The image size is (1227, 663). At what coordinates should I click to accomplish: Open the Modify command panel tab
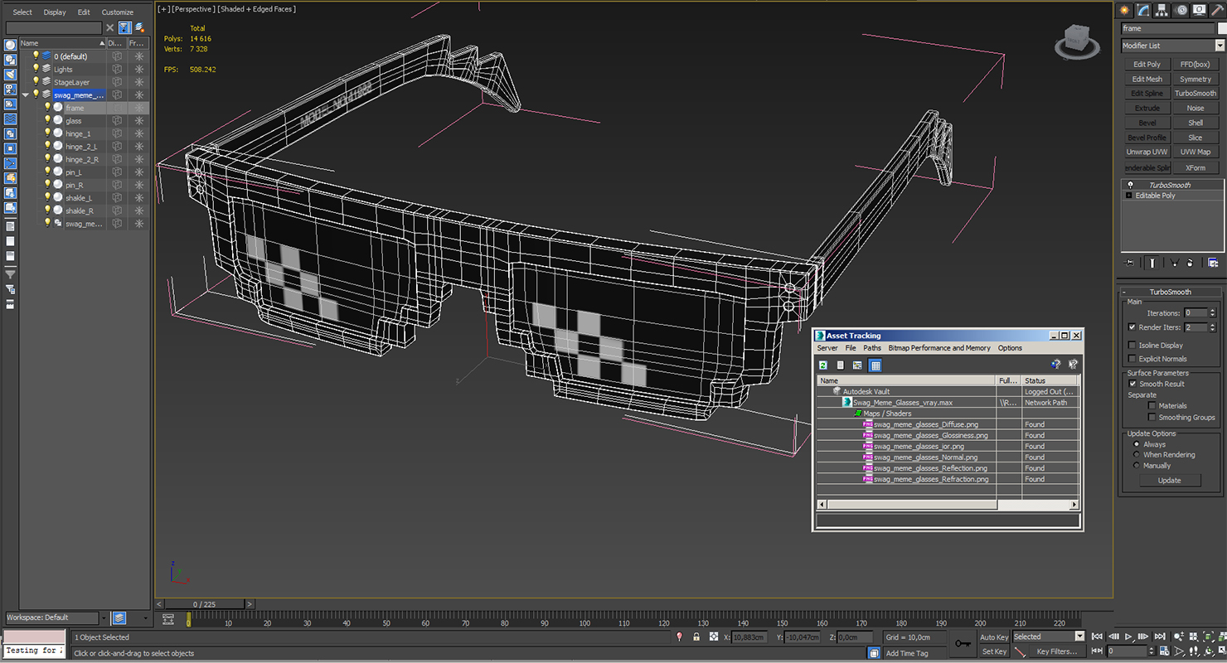[x=1143, y=10]
